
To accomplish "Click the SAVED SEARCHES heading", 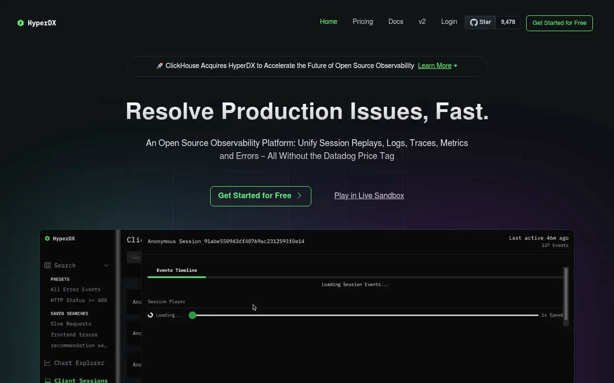I will click(70, 314).
